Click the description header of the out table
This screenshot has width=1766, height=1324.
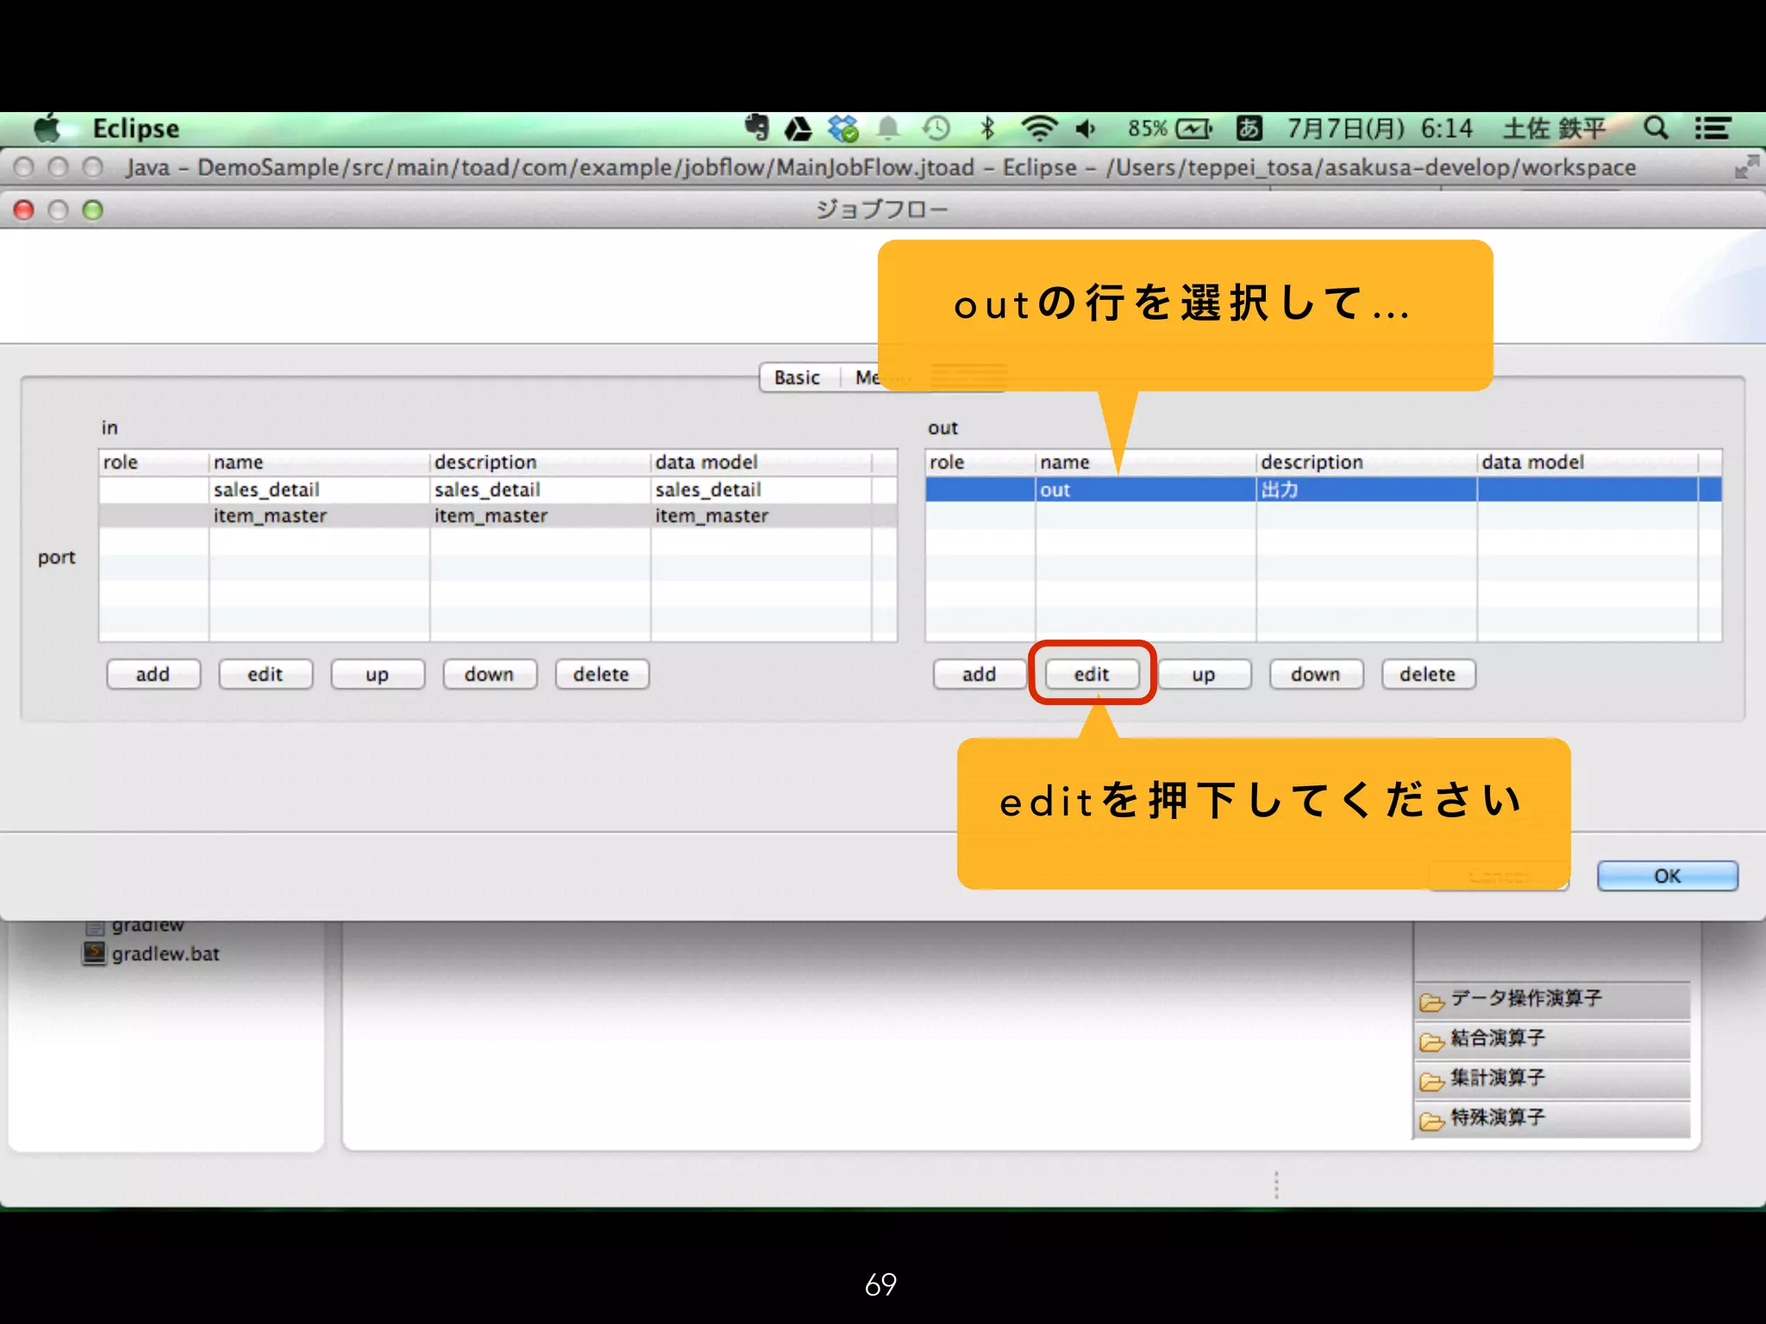pos(1366,462)
